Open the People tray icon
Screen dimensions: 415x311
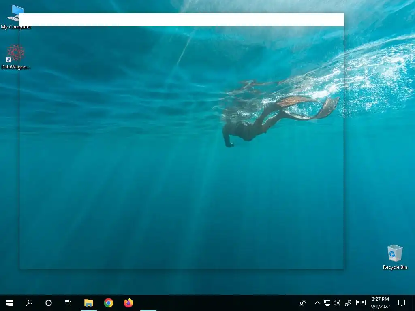[302, 303]
